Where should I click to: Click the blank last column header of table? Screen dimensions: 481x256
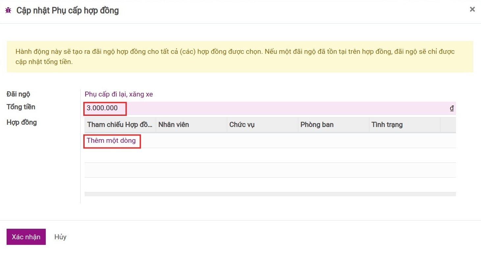(x=448, y=125)
